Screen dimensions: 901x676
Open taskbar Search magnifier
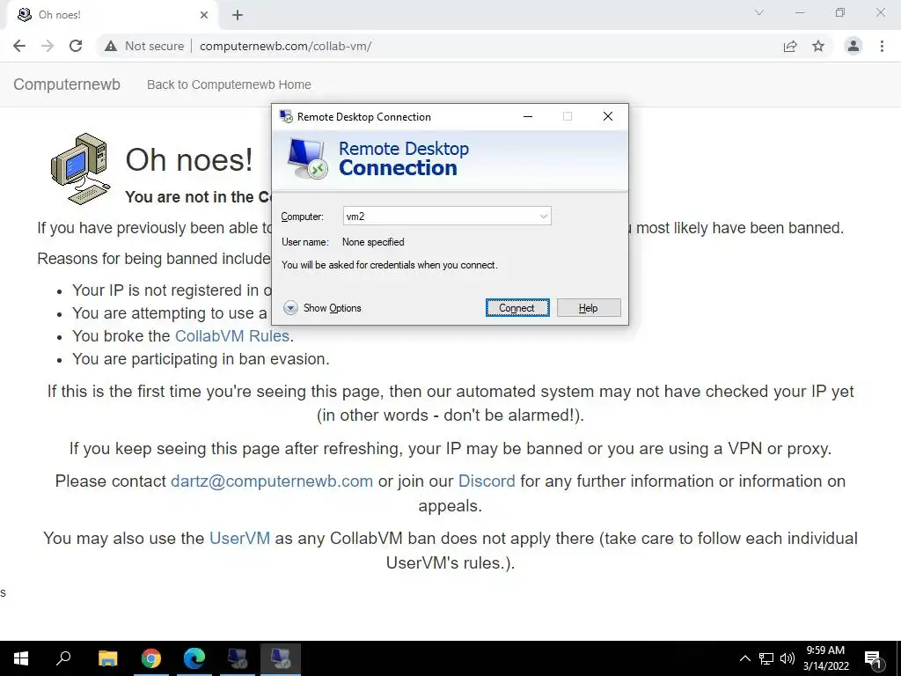[x=63, y=658]
